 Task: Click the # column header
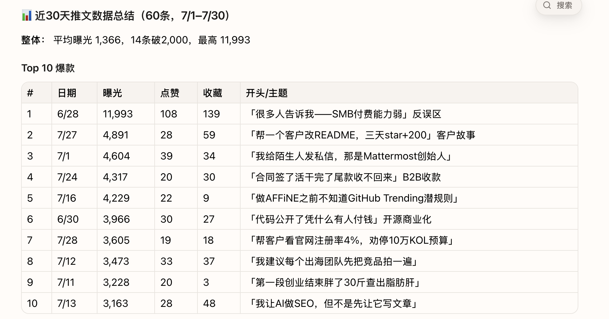click(30, 93)
